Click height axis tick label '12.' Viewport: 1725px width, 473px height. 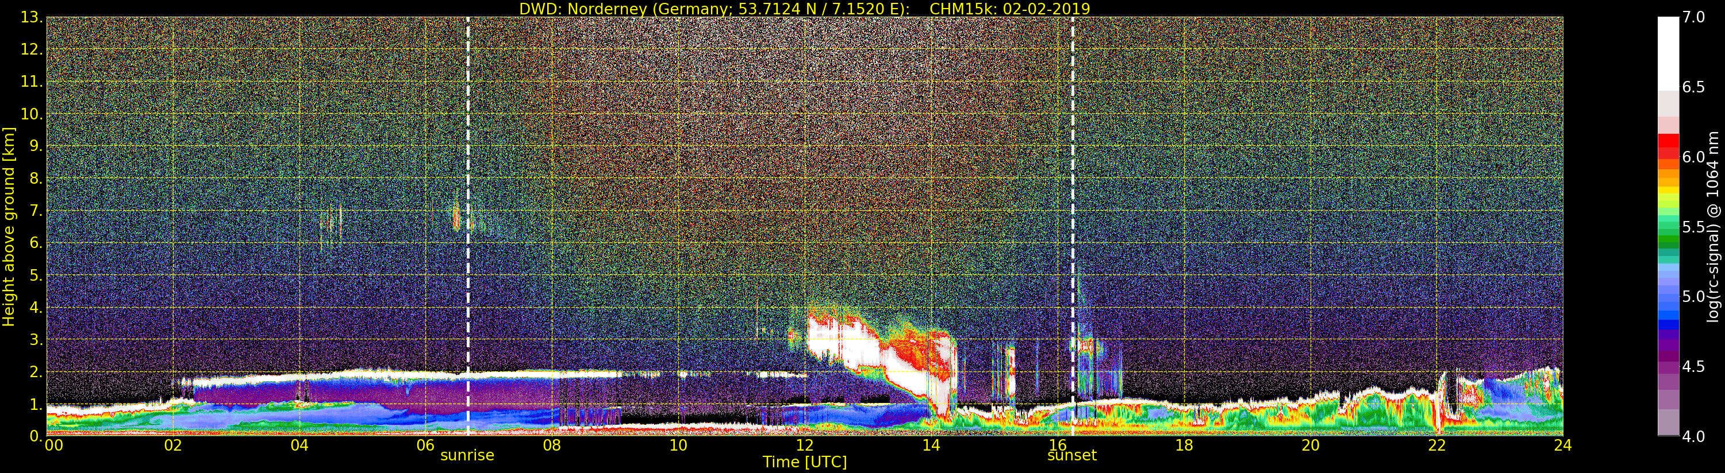32,50
